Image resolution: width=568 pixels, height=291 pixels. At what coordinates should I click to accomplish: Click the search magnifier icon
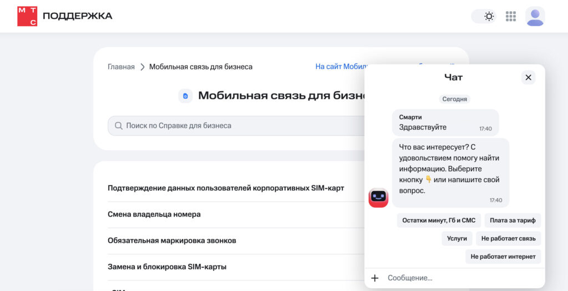[119, 126]
